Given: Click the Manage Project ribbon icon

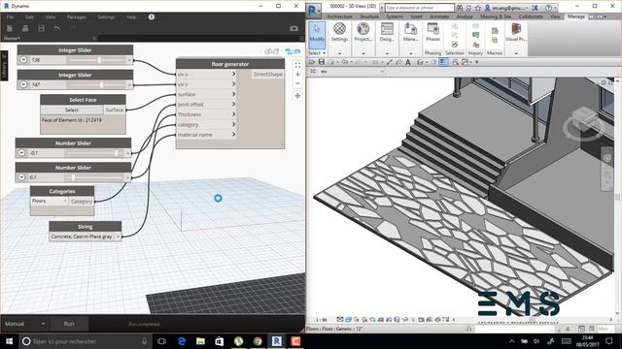Looking at the screenshot, I should [x=410, y=32].
